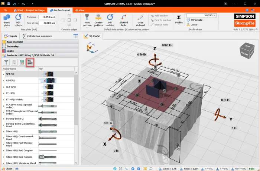Click the view cube FRONT face
The image size is (260, 171).
pyautogui.click(x=244, y=54)
